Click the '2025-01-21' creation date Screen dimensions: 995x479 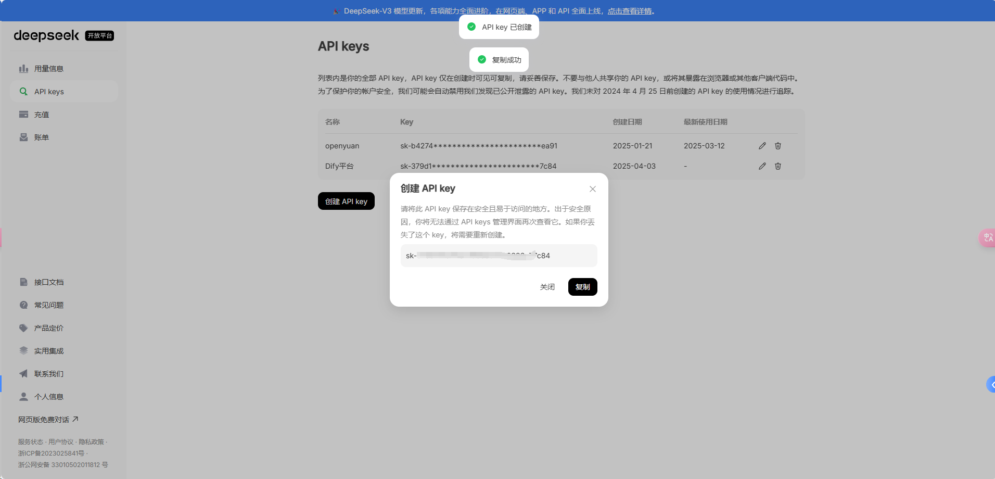[x=632, y=146]
